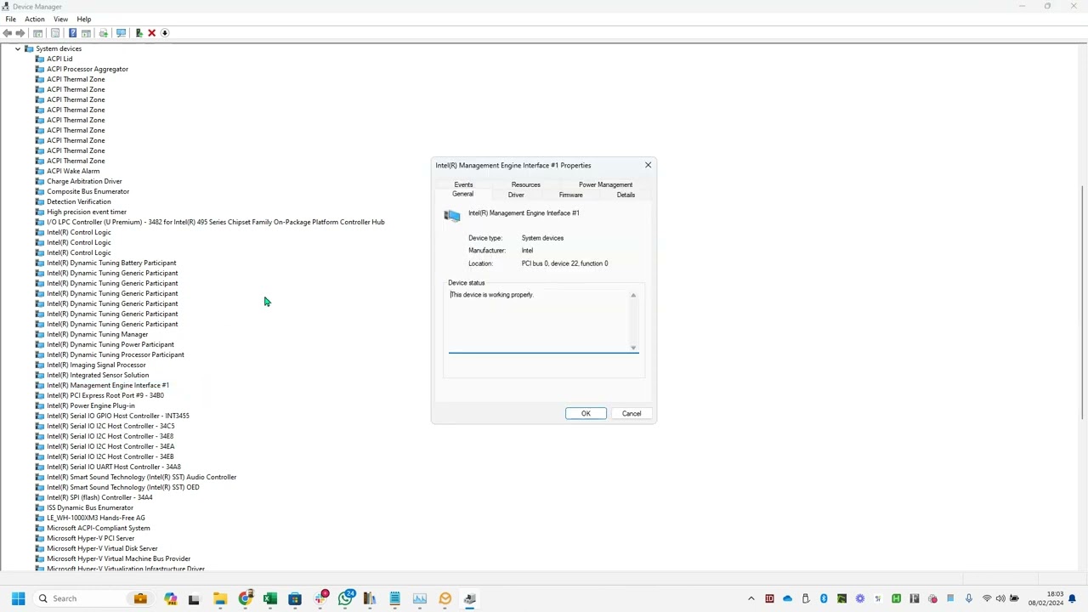Open Excel from the taskbar

(270, 598)
